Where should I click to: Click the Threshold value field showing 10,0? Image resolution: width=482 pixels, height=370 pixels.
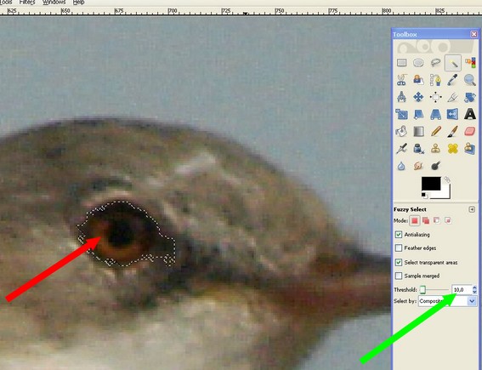(x=462, y=290)
